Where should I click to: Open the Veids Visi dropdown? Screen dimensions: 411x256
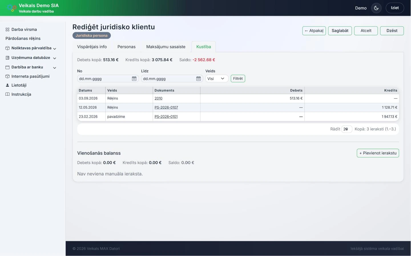[217, 79]
